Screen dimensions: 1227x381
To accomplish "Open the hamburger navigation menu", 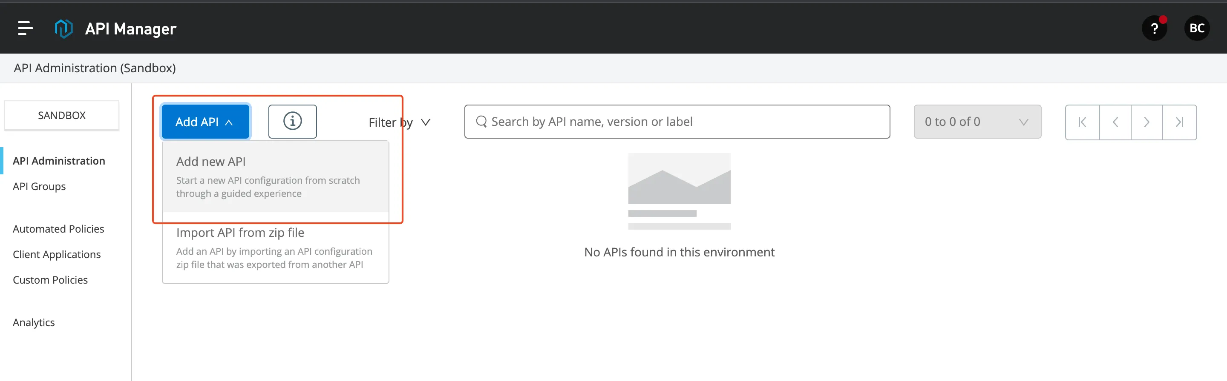I will tap(25, 28).
